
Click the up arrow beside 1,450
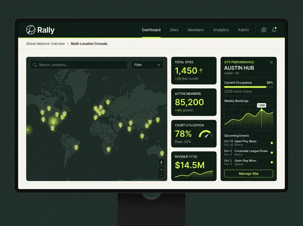[201, 71]
